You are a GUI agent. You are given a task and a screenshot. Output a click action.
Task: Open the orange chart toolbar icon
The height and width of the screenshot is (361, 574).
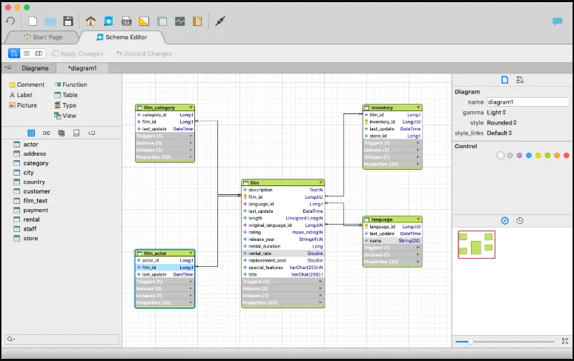pos(144,21)
